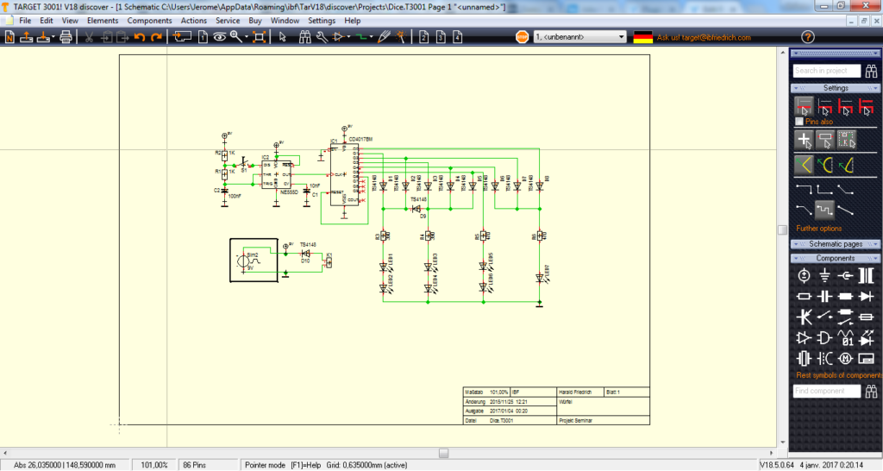The image size is (883, 471).
Task: Click the binoculars search icon in toolbar
Action: coord(304,37)
